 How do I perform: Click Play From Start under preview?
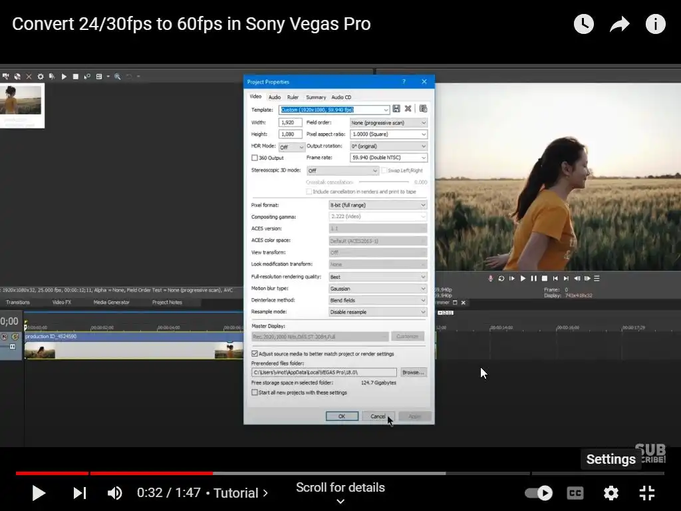pyautogui.click(x=512, y=279)
